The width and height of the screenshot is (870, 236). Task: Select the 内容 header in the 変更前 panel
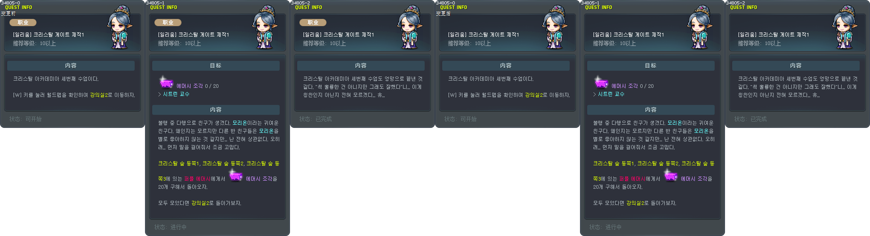tap(71, 66)
